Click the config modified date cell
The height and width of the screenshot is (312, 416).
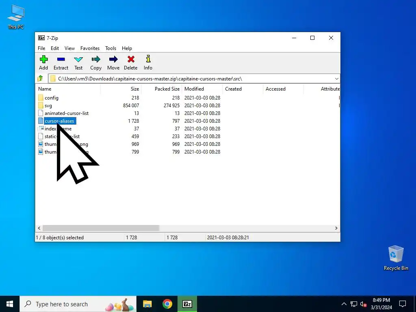pos(202,97)
